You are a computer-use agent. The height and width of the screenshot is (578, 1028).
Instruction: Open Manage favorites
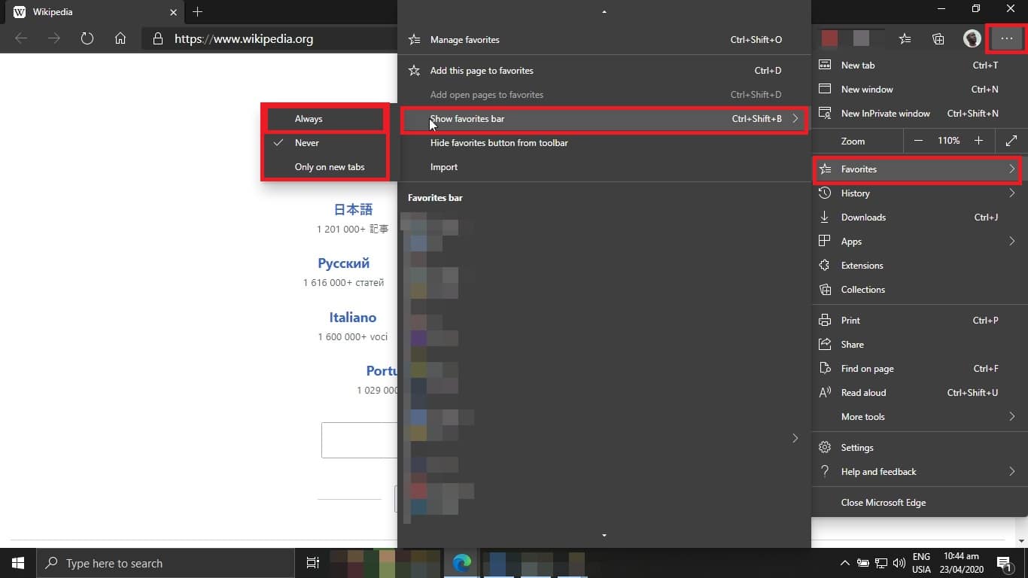tap(604, 40)
